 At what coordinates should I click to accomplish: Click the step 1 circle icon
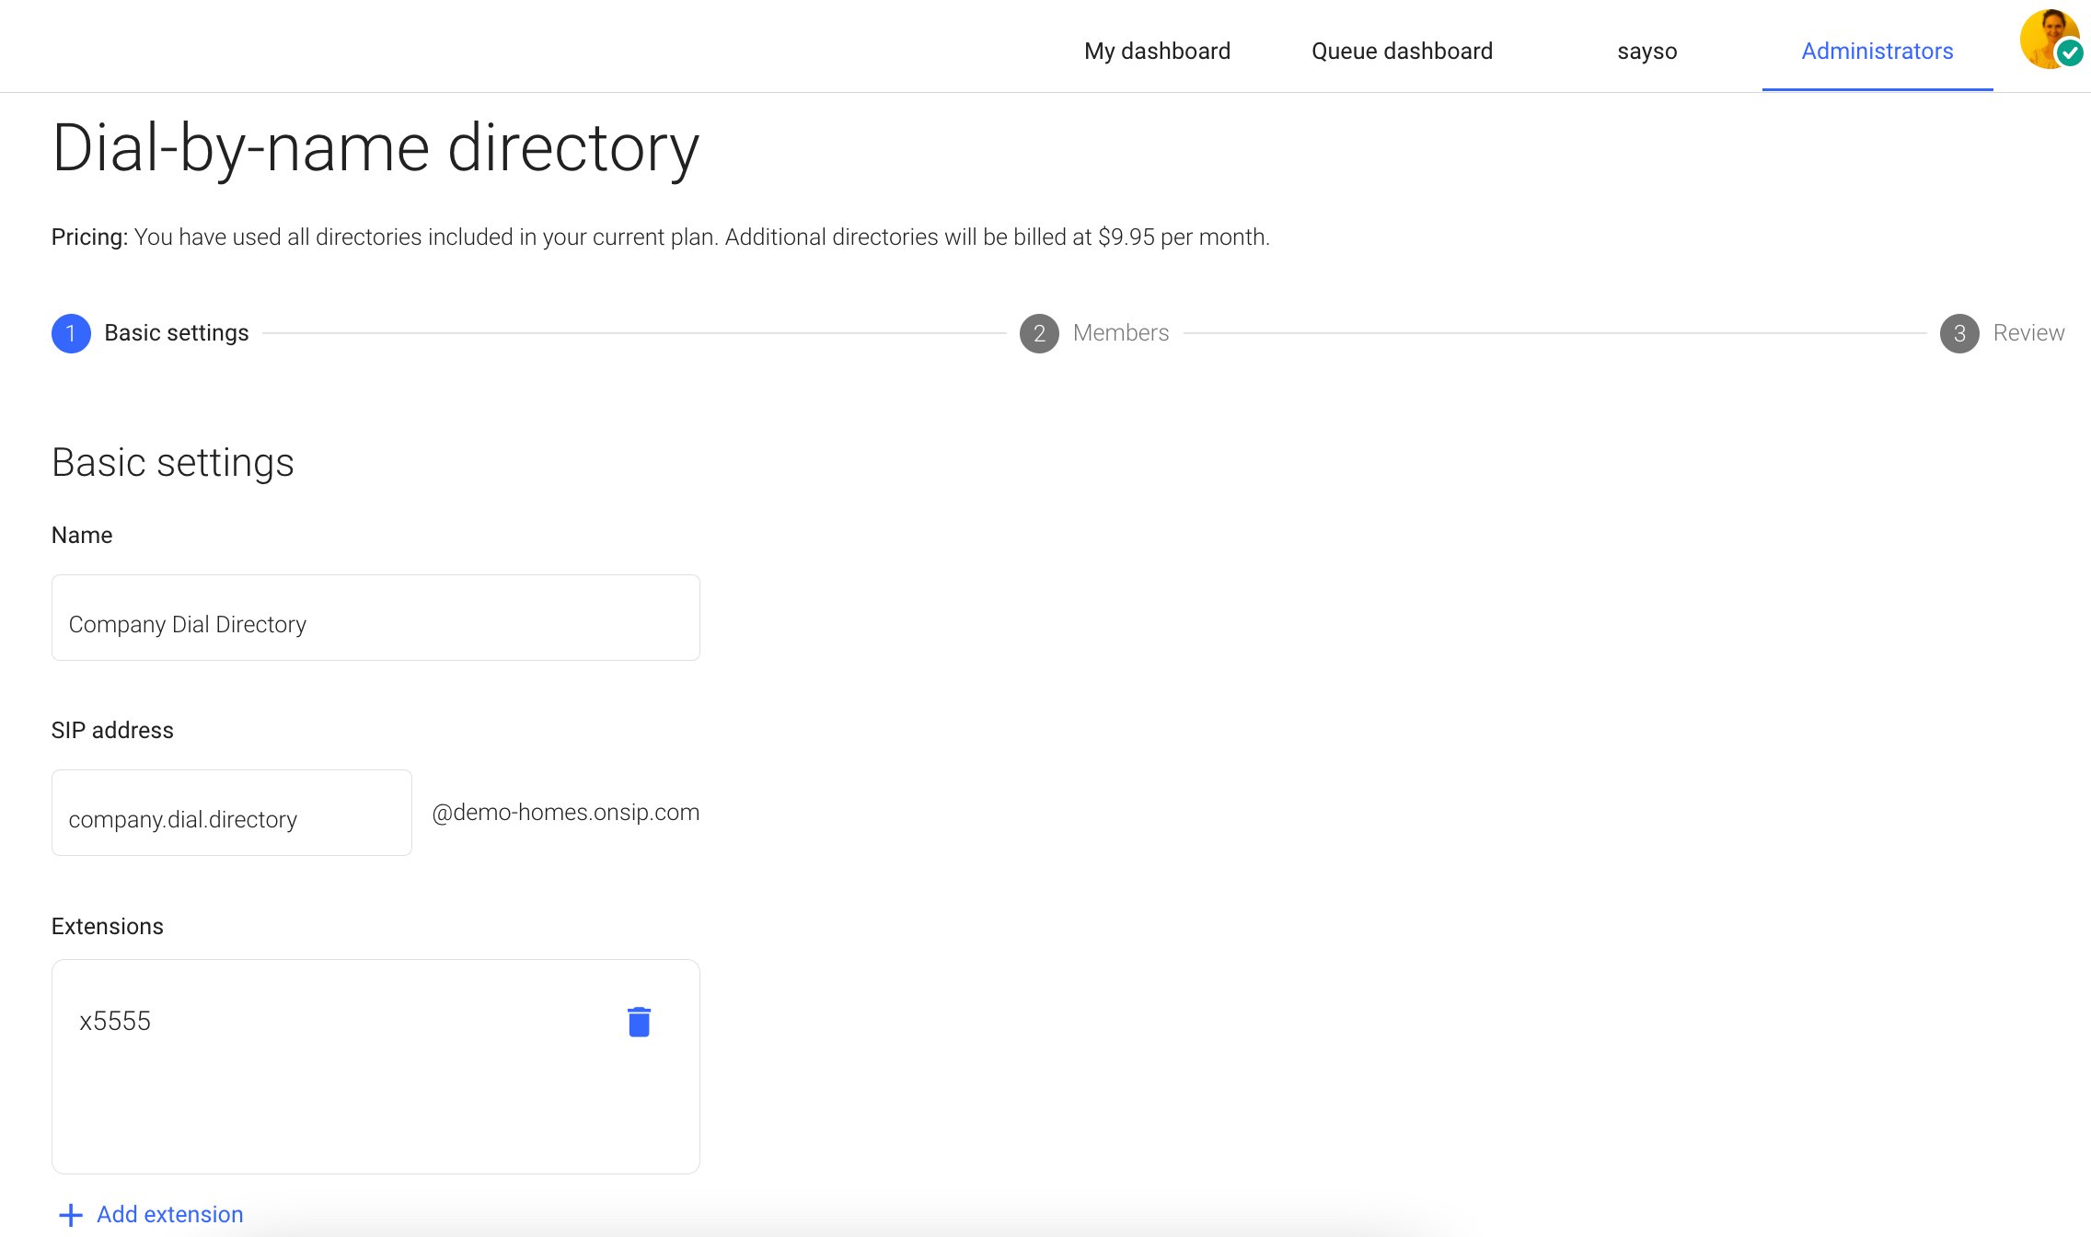click(x=71, y=333)
